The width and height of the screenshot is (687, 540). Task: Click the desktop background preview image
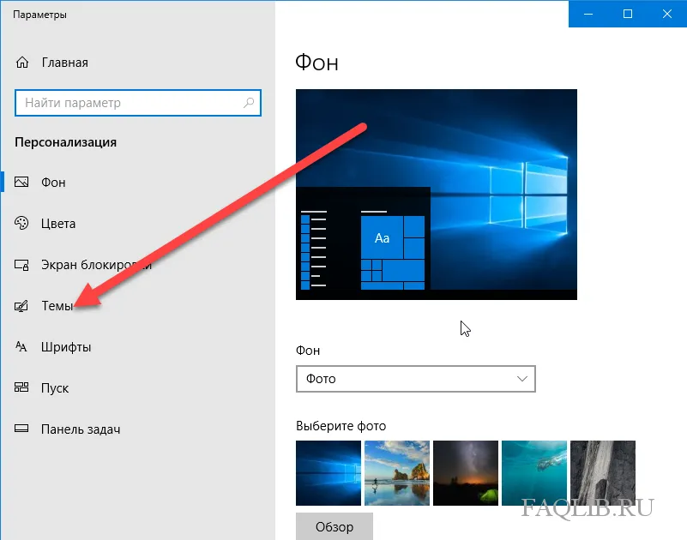pos(437,195)
